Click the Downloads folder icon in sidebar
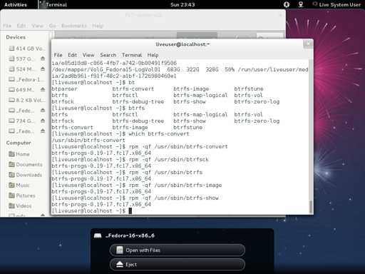This screenshot has width=365, height=274. 11,175
